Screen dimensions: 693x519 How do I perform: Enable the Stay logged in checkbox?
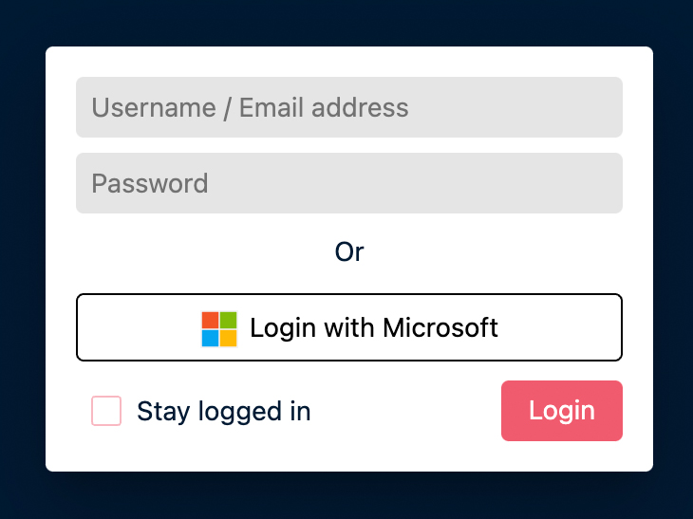point(106,411)
